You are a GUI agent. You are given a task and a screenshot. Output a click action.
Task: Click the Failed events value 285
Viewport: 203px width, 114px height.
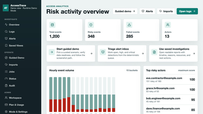click(130, 36)
